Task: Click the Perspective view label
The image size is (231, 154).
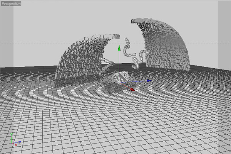Action: [11, 3]
